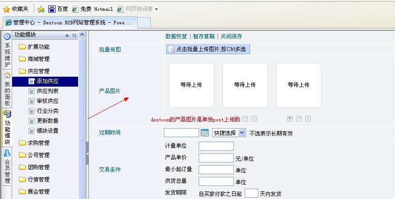The image size is (395, 199).
Task: Click the 数据恢复 link
Action: tap(176, 37)
